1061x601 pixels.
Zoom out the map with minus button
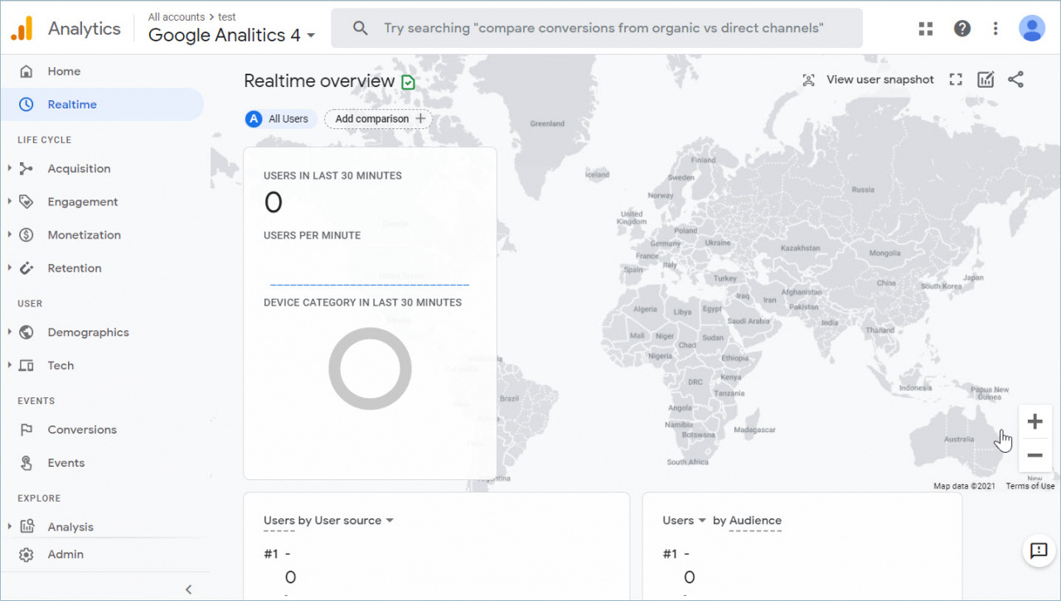[1034, 455]
